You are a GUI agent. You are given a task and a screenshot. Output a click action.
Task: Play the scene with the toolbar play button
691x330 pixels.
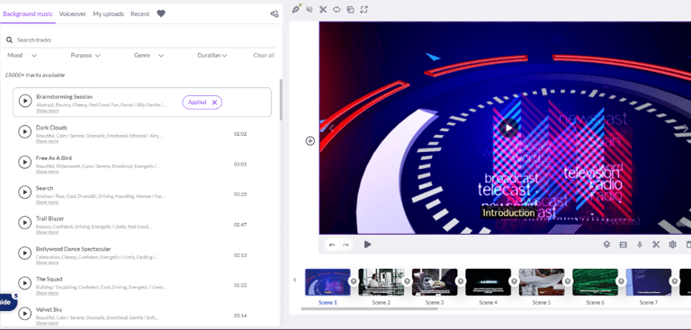367,245
